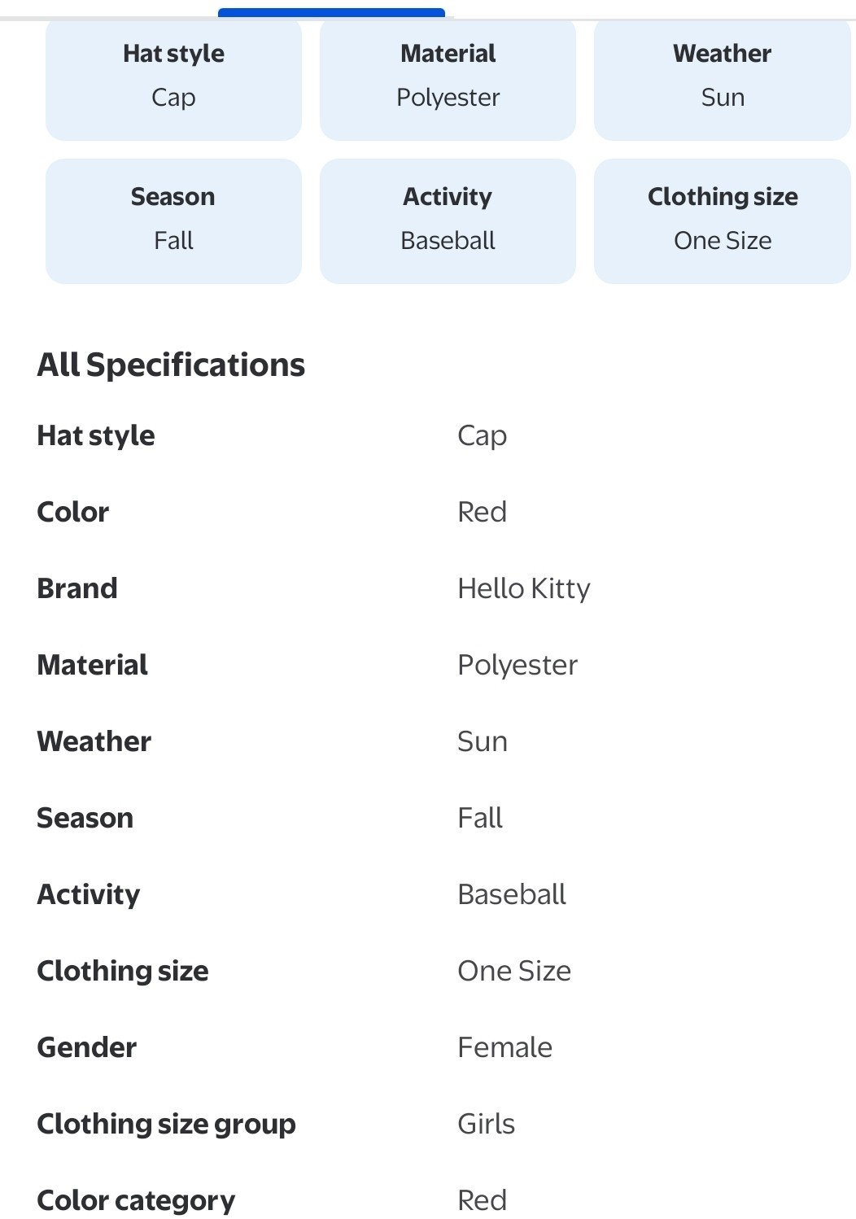Select the Female gender value
This screenshot has height=1219, width=856.
(x=504, y=1047)
